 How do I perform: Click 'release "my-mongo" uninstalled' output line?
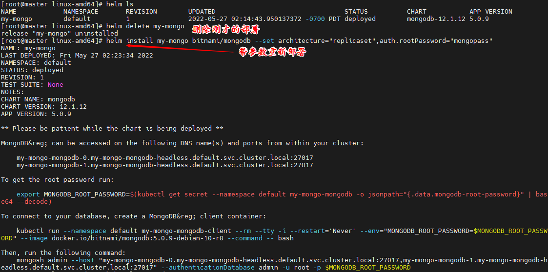click(60, 34)
